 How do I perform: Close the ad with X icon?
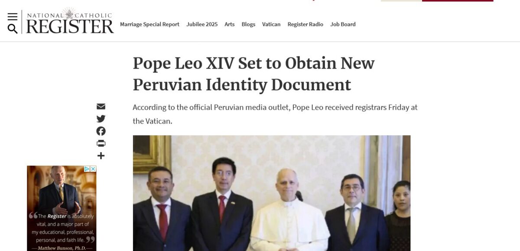[x=93, y=169]
